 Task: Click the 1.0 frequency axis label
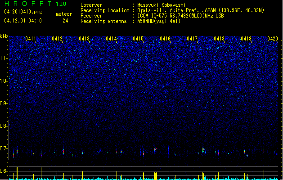tap(4, 81)
